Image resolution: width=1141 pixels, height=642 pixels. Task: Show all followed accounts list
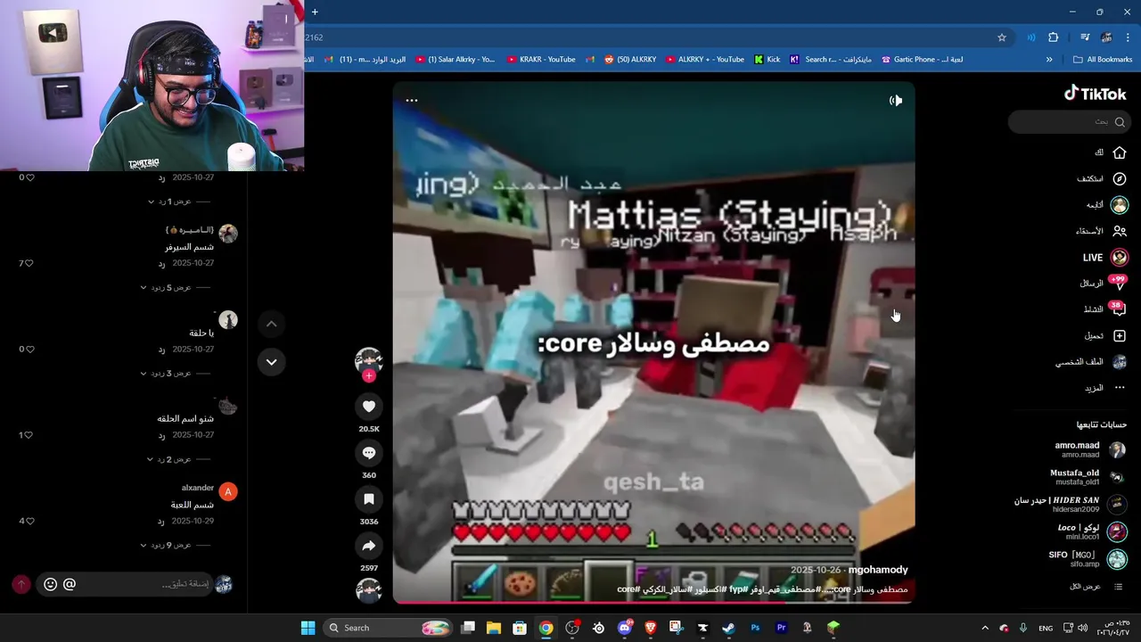[x=1096, y=586]
